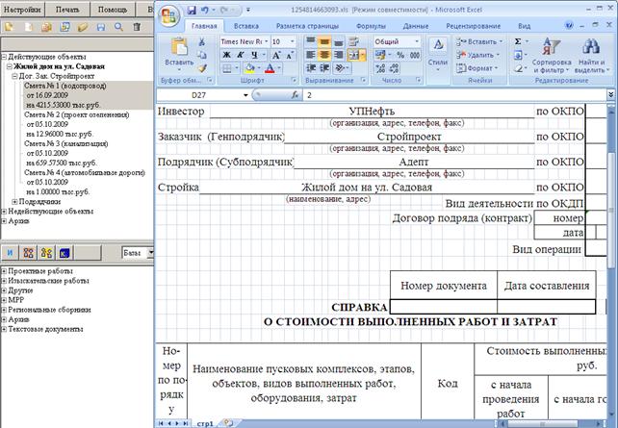Click the magnifier search icon in left toolbar
Image resolution: width=618 pixels, height=428 pixels.
(x=118, y=27)
